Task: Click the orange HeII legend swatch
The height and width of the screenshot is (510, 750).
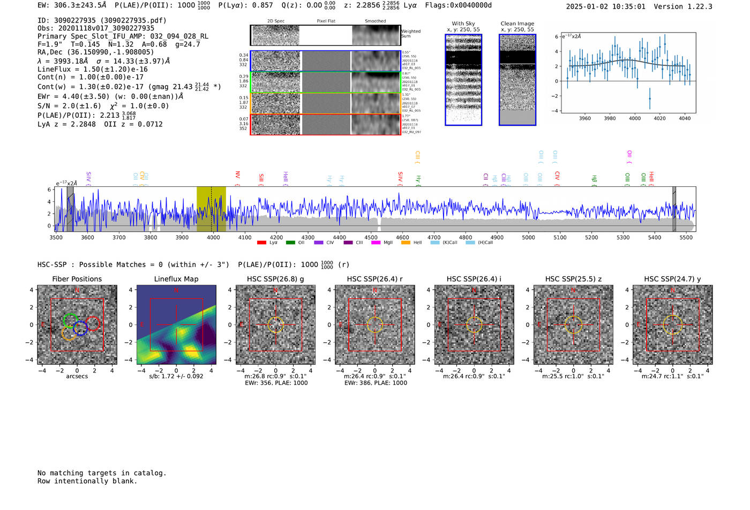Action: click(406, 242)
